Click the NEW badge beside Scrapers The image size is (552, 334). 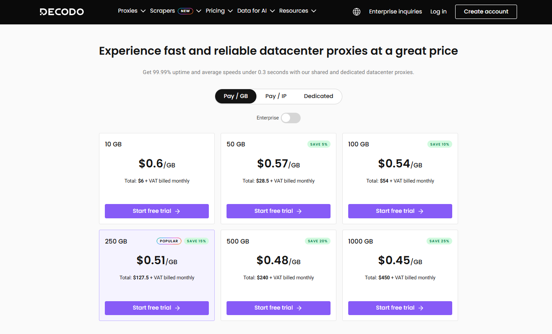[x=185, y=11]
